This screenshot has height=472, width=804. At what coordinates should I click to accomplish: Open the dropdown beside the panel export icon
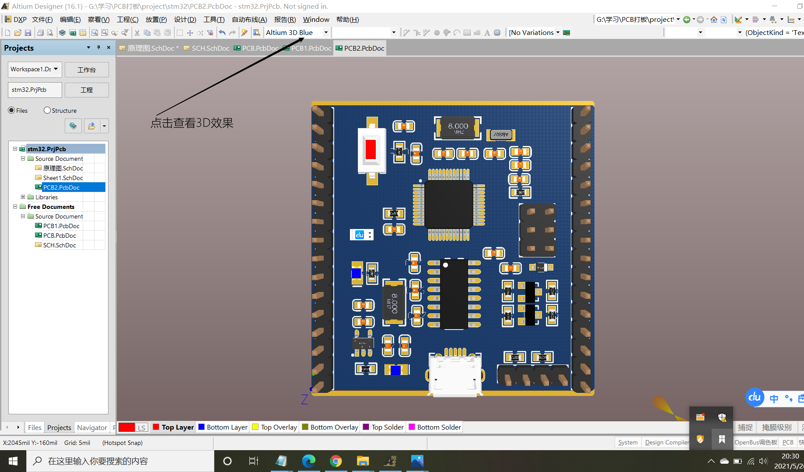click(x=104, y=126)
